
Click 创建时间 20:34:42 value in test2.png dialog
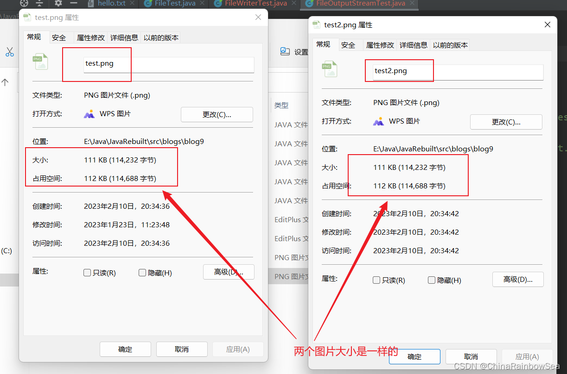(x=416, y=214)
